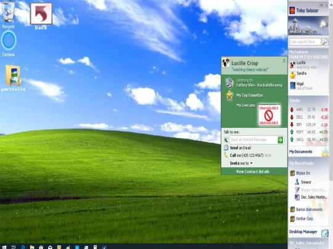Image resolution: width=333 pixels, height=249 pixels.
Task: Click Toby Salazar's profile picture in sidebar
Action: click(292, 10)
